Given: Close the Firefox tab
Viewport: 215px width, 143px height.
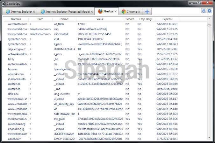Looking at the screenshot, I should (x=116, y=11).
